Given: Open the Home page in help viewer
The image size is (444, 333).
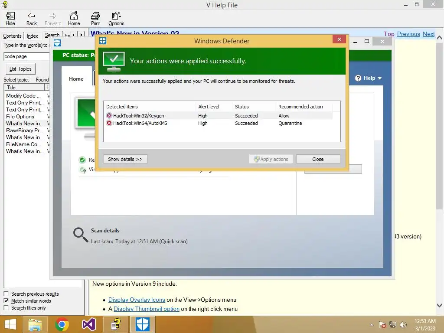Looking at the screenshot, I should coord(74,19).
